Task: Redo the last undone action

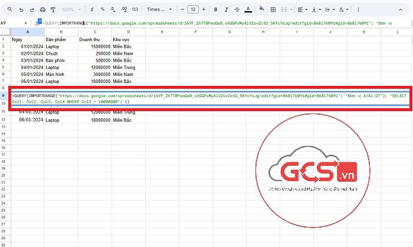Action: (30, 9)
